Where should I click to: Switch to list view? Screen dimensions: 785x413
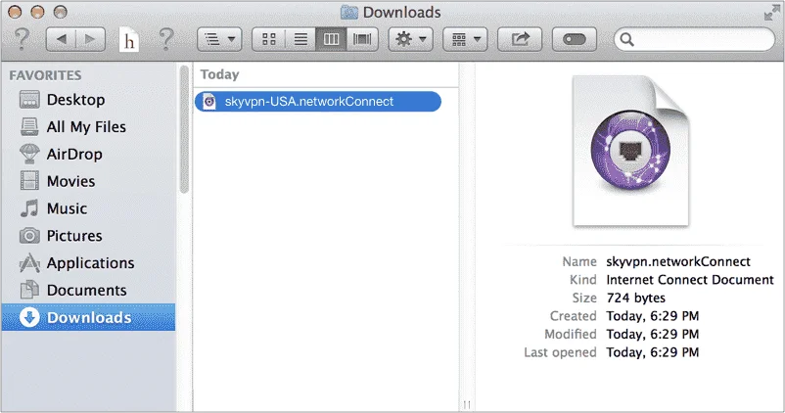[300, 39]
